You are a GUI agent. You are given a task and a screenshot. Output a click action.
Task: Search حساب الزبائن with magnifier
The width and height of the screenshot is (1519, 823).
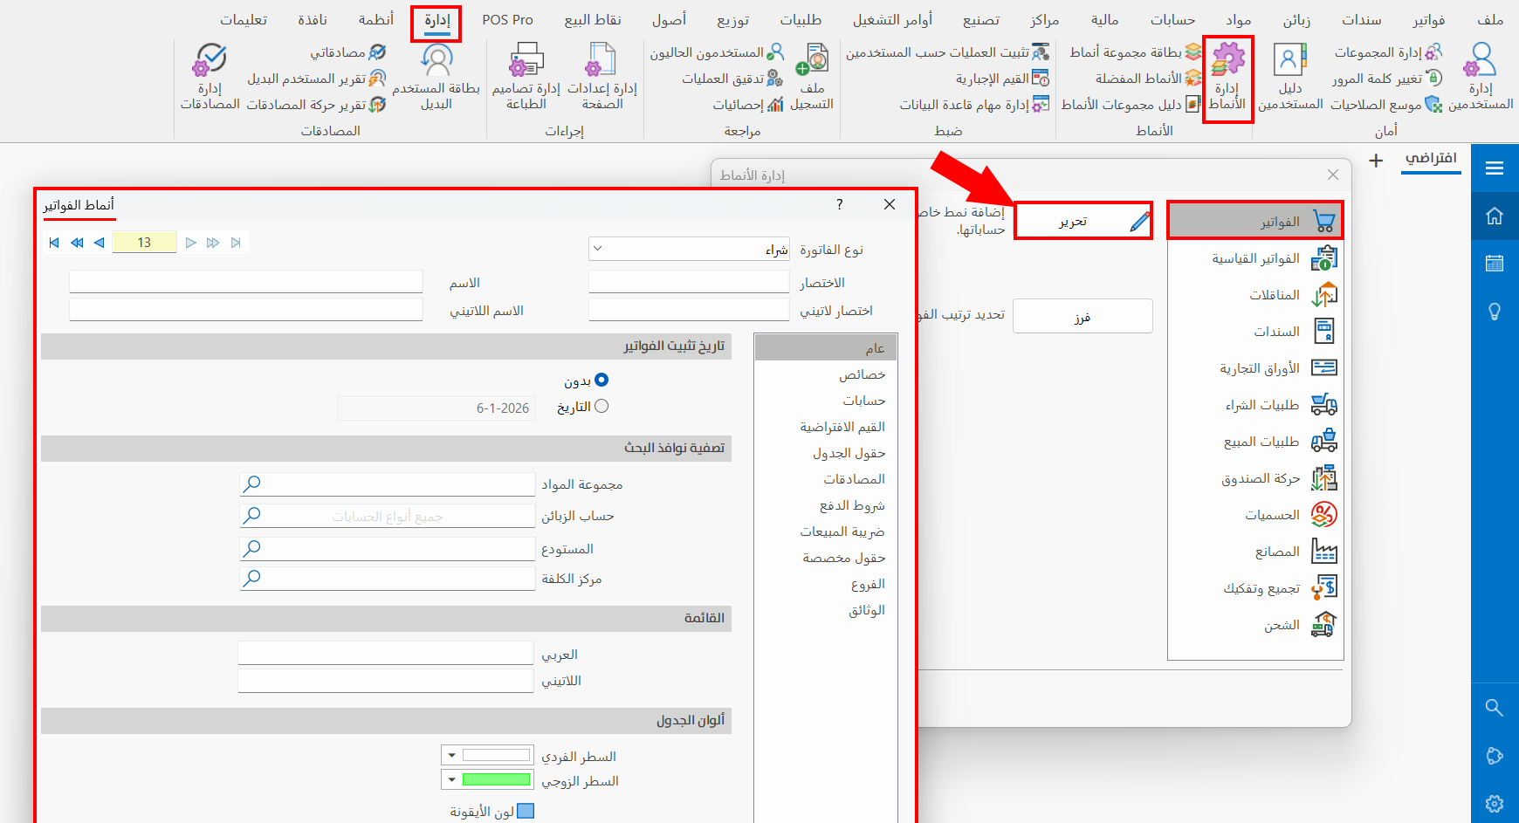[252, 516]
